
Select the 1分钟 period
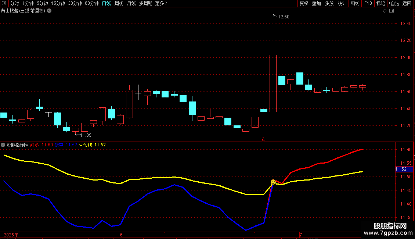(x=28, y=3)
